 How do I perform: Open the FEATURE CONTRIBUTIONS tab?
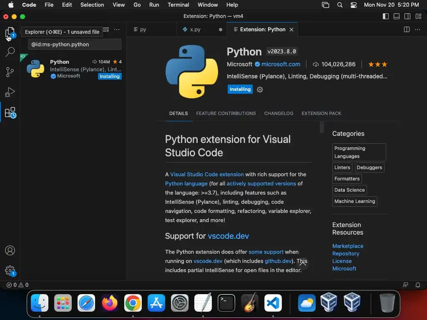[226, 113]
